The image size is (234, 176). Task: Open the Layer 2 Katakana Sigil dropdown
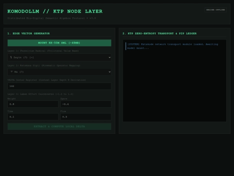(x=59, y=72)
